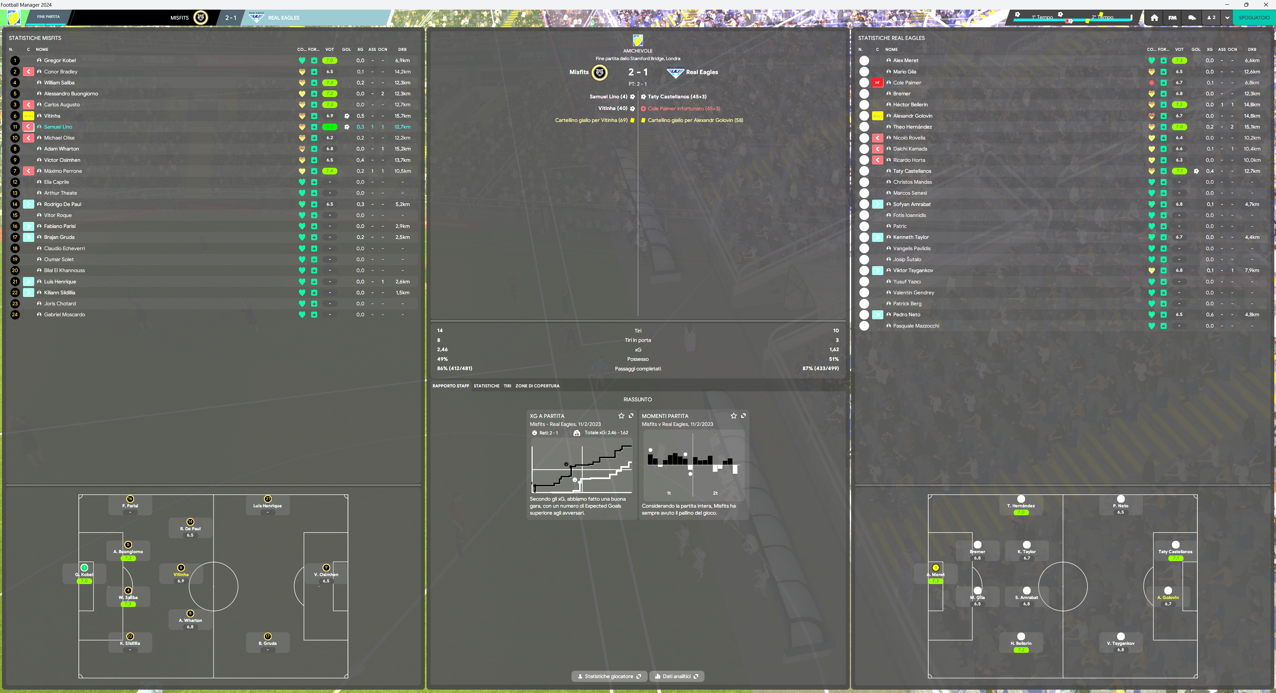Jump to the first goal marker on timeline
This screenshot has height=693, width=1276.
pos(1017,14)
